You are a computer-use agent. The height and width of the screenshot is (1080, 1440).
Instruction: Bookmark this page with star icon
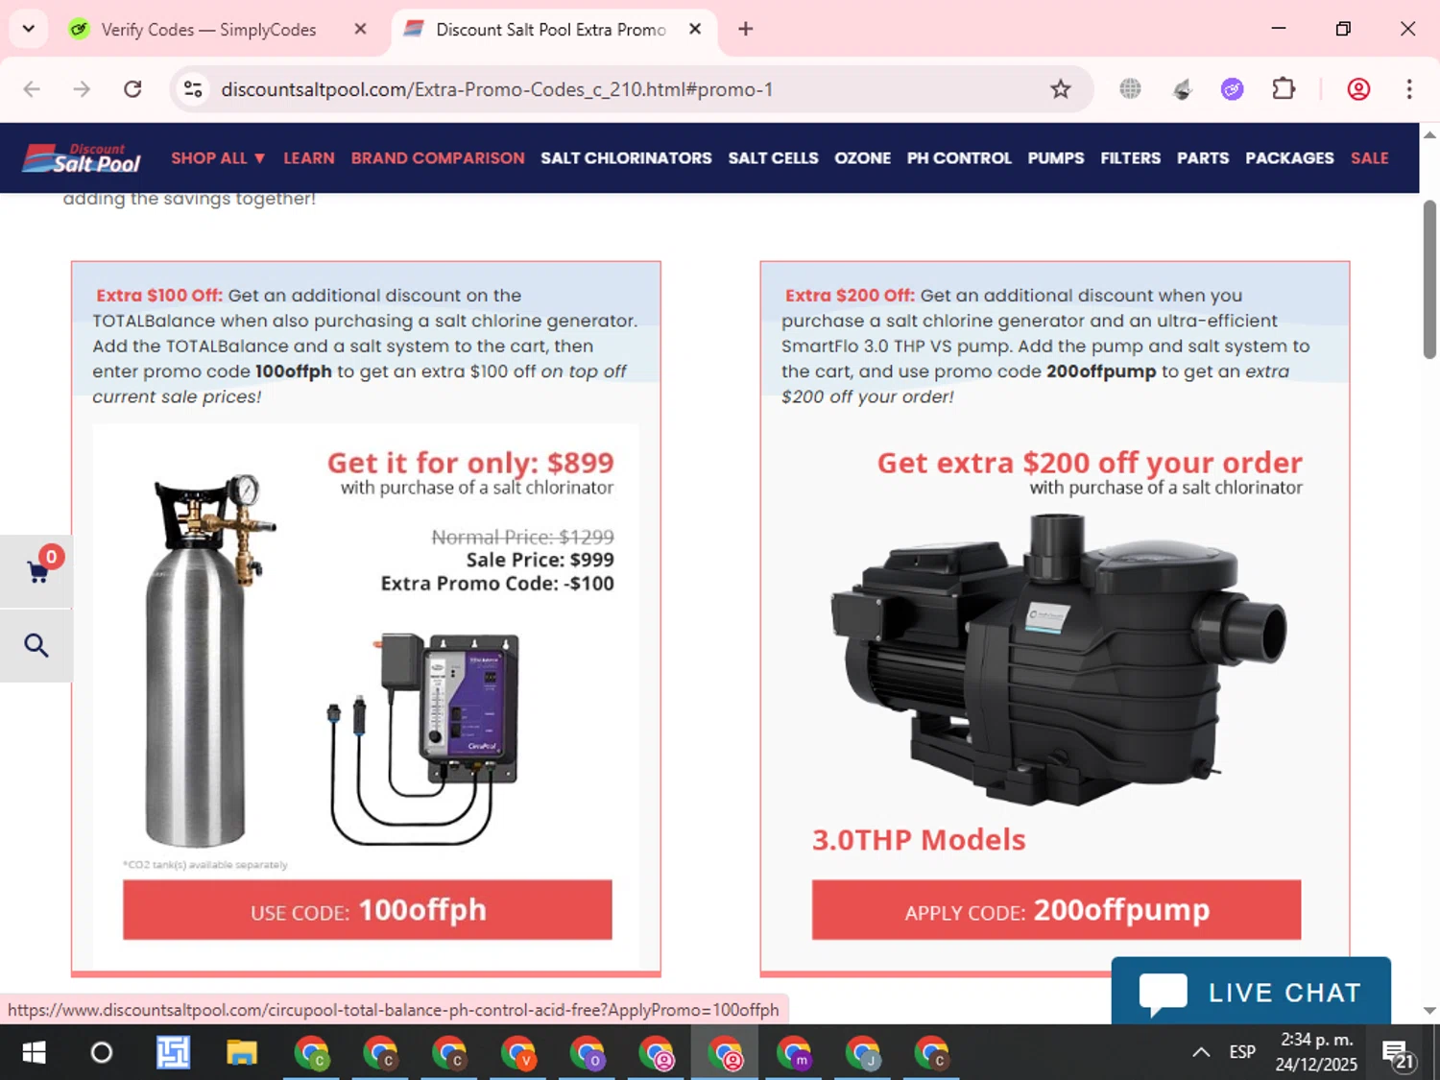point(1060,89)
